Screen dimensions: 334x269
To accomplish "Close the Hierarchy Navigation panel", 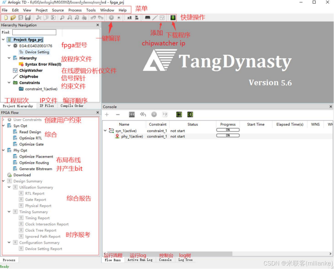I will pos(98,25).
